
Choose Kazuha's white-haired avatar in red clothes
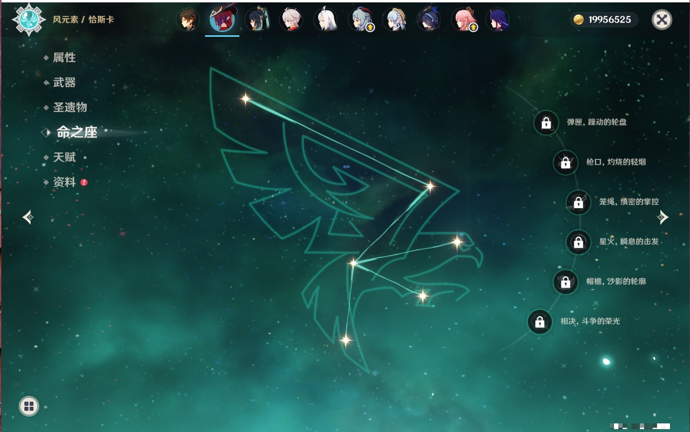291,20
